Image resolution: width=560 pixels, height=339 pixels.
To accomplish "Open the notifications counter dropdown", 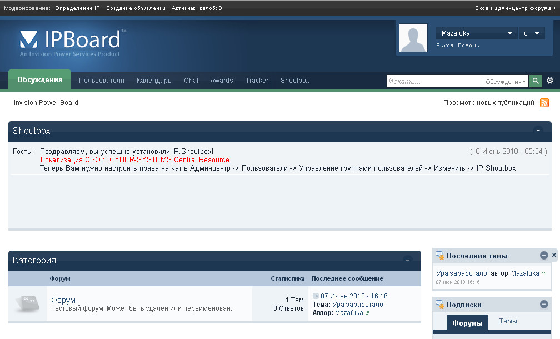I will 532,33.
